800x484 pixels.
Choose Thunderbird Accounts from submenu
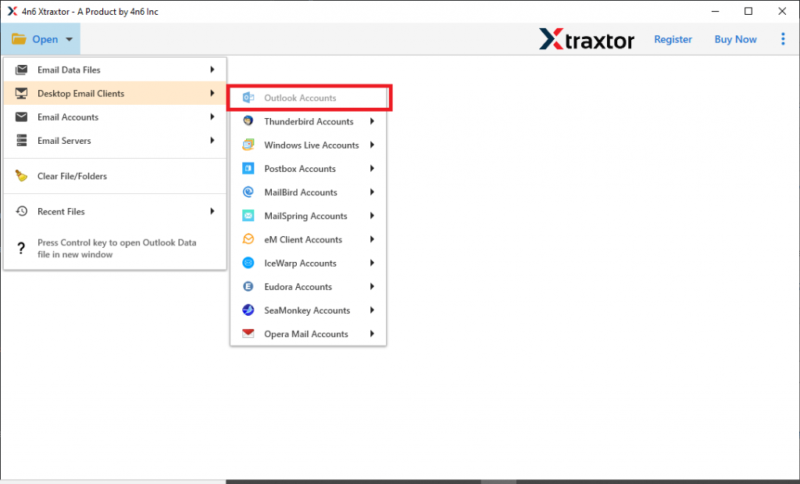tap(308, 121)
